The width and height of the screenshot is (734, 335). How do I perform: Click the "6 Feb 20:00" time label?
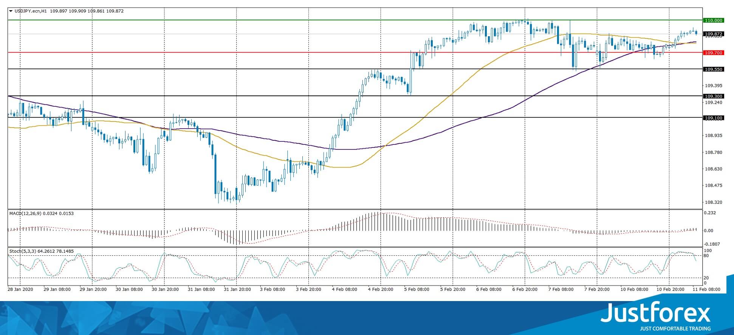click(525, 289)
